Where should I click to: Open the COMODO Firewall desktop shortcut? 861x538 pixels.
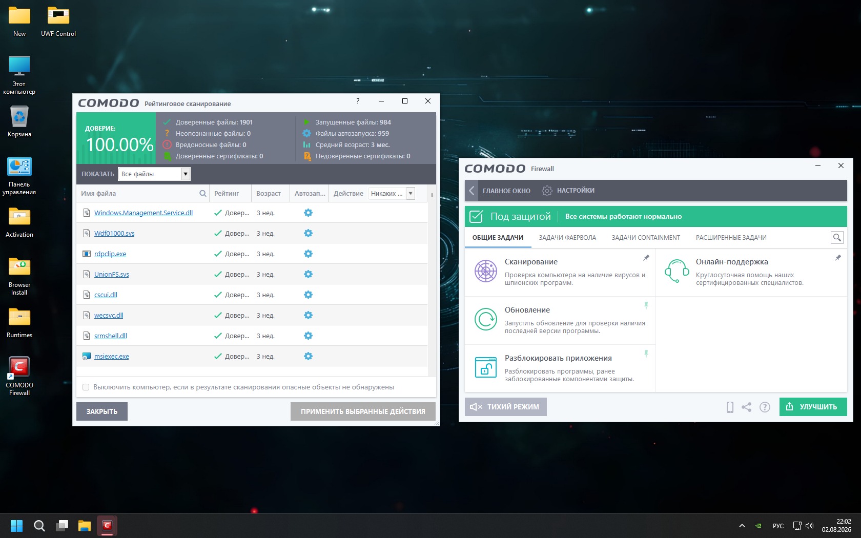(19, 376)
